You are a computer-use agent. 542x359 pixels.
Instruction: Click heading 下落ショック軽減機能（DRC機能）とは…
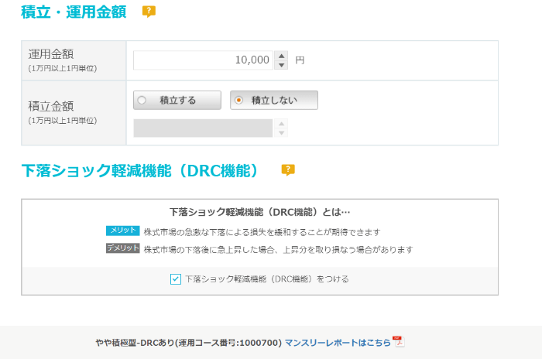tap(260, 212)
